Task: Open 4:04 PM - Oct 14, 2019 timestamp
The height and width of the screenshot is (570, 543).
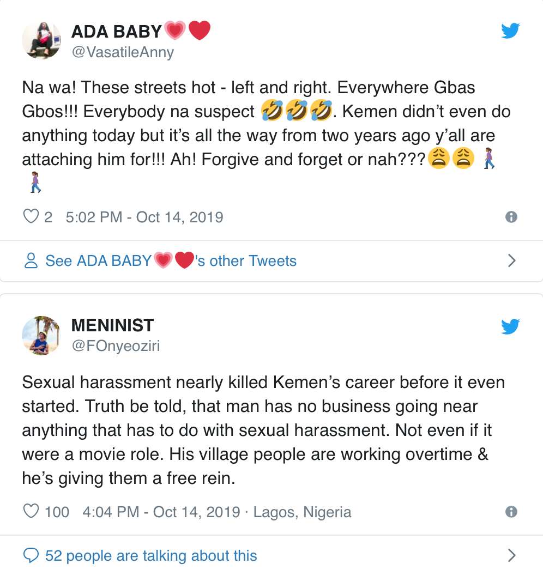Action: click(x=161, y=512)
